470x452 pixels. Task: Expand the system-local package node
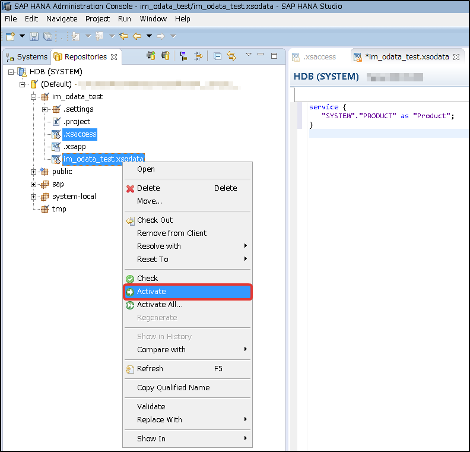34,197
